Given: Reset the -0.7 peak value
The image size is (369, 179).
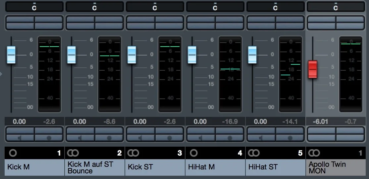Looking at the screenshot, I should (350, 122).
